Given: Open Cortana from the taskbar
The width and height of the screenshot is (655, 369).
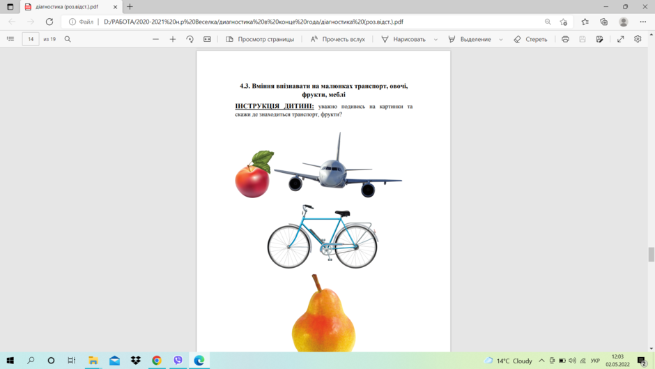Looking at the screenshot, I should point(51,360).
